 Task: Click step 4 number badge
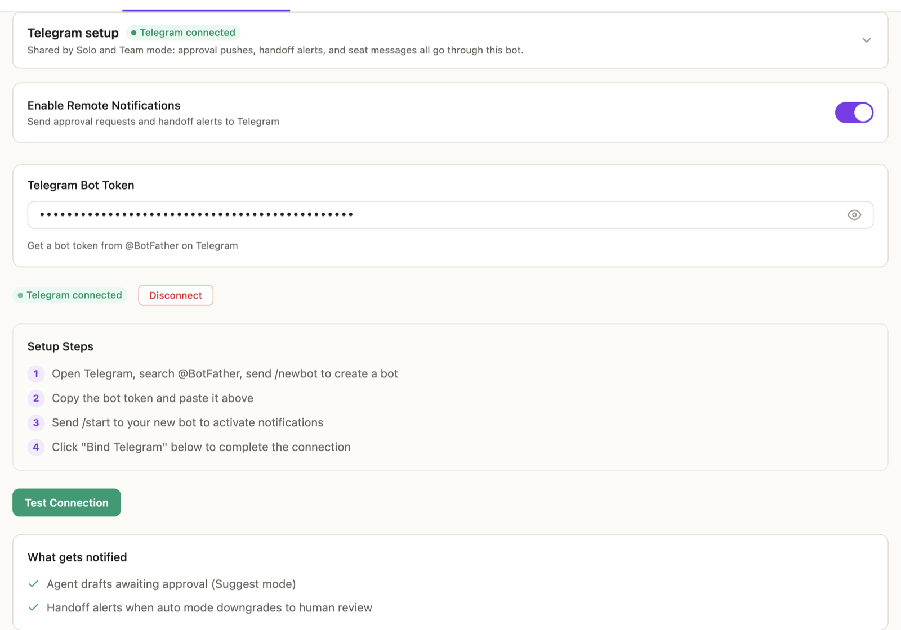tap(36, 447)
